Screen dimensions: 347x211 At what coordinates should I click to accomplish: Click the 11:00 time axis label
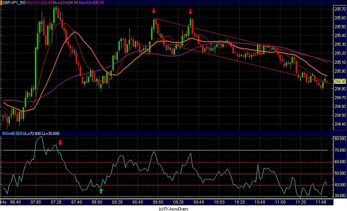click(x=280, y=202)
